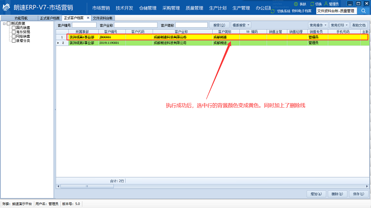Image resolution: width=371 pixels, height=208 pixels.
Task: Check the 海外贸易 checkbox
Action: [14, 32]
